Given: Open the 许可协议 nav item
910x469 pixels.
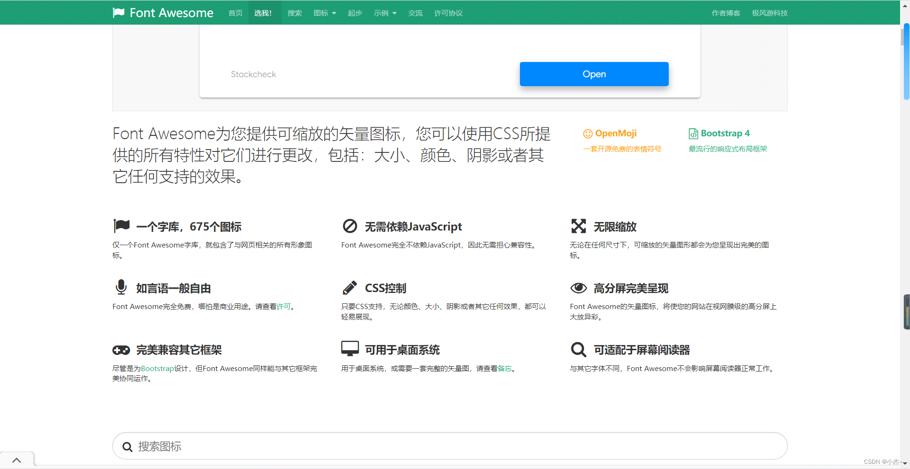Looking at the screenshot, I should (448, 13).
